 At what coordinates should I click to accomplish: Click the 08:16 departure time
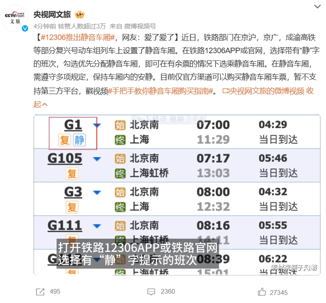pyautogui.click(x=213, y=226)
